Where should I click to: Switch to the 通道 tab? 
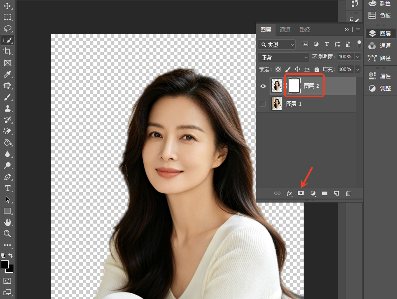point(285,30)
